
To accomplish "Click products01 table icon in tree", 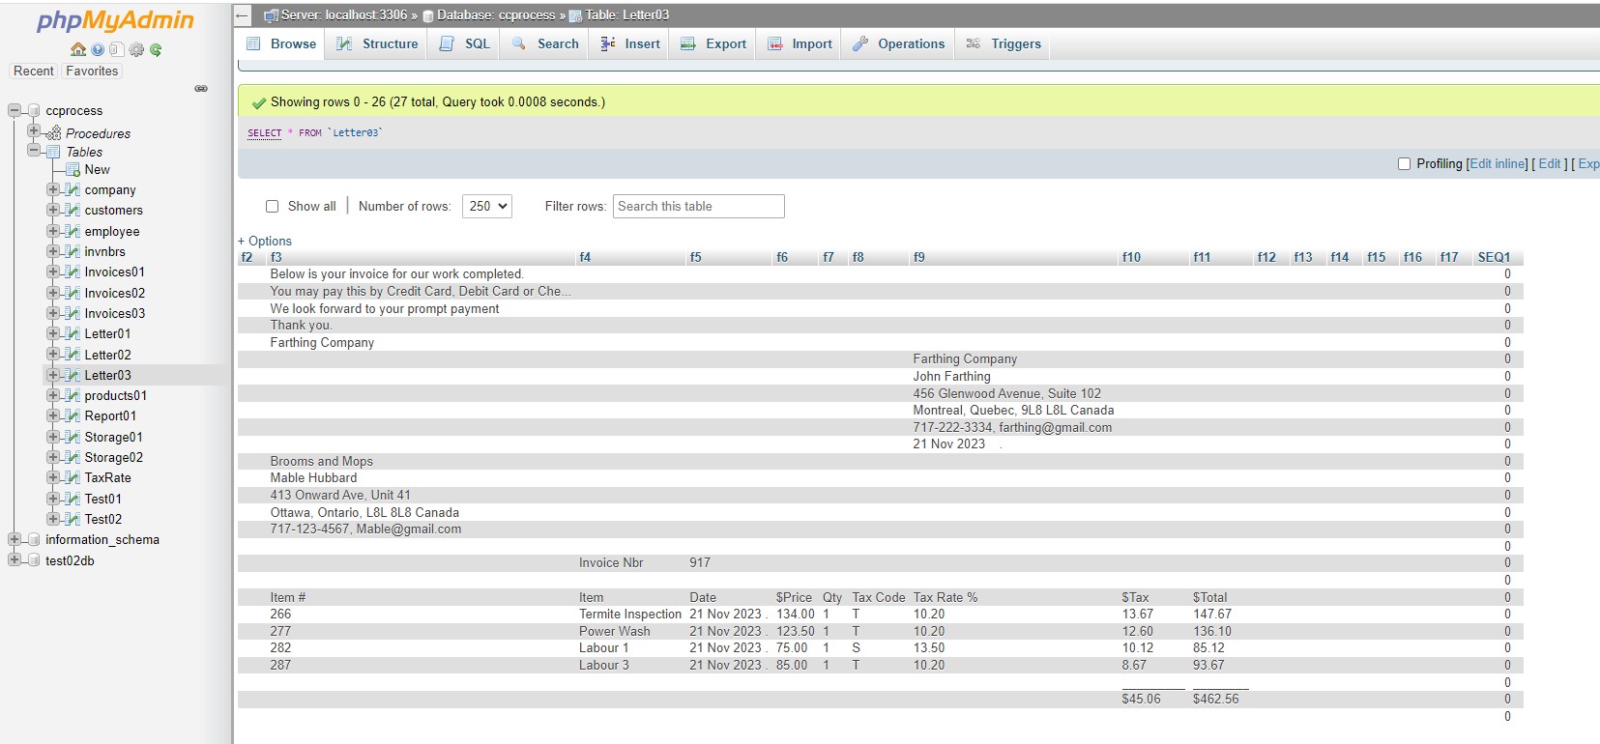I will click(x=72, y=396).
